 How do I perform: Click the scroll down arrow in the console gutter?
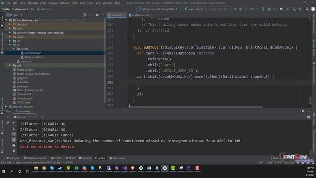14,129
